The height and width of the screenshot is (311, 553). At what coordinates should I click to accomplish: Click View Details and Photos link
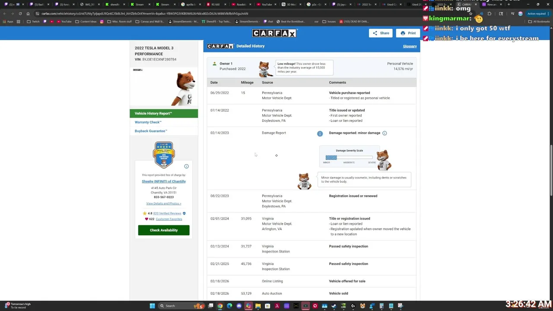pyautogui.click(x=164, y=203)
